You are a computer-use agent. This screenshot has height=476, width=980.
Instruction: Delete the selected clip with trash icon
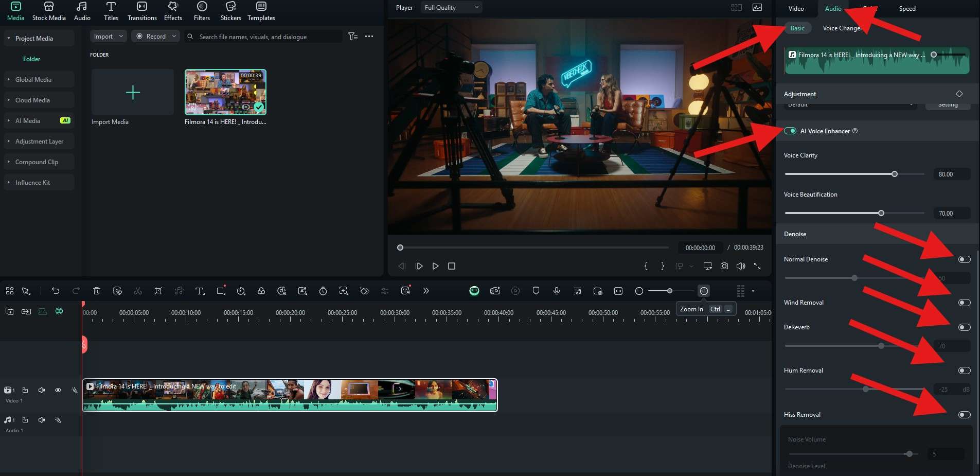[x=96, y=291]
